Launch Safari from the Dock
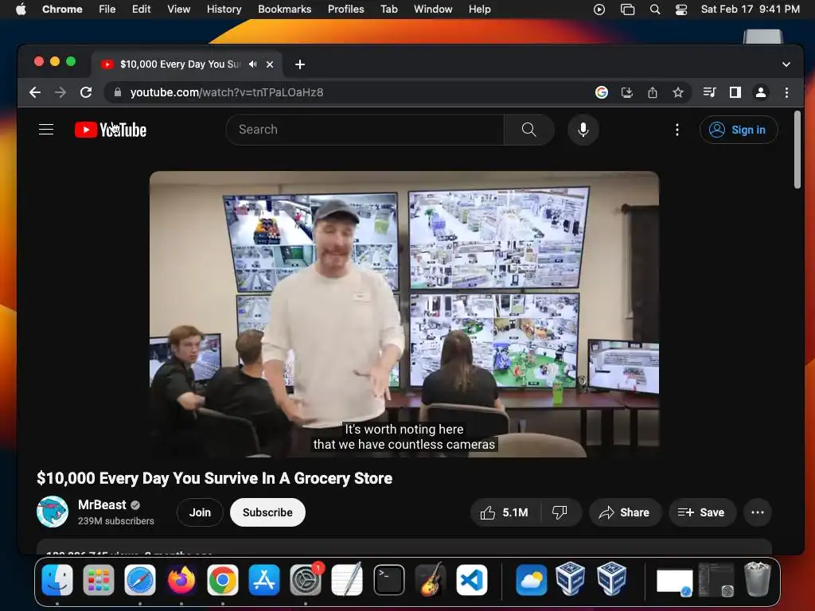 [140, 580]
